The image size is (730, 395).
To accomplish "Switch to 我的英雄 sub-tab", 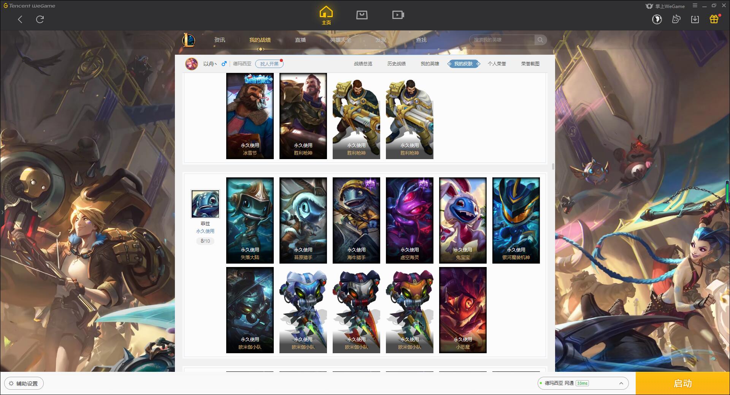I will click(430, 64).
